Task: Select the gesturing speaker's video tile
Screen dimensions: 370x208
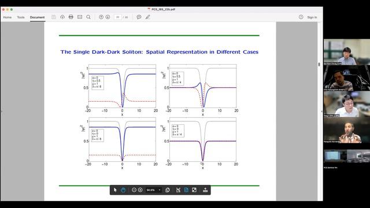Action: (347, 131)
